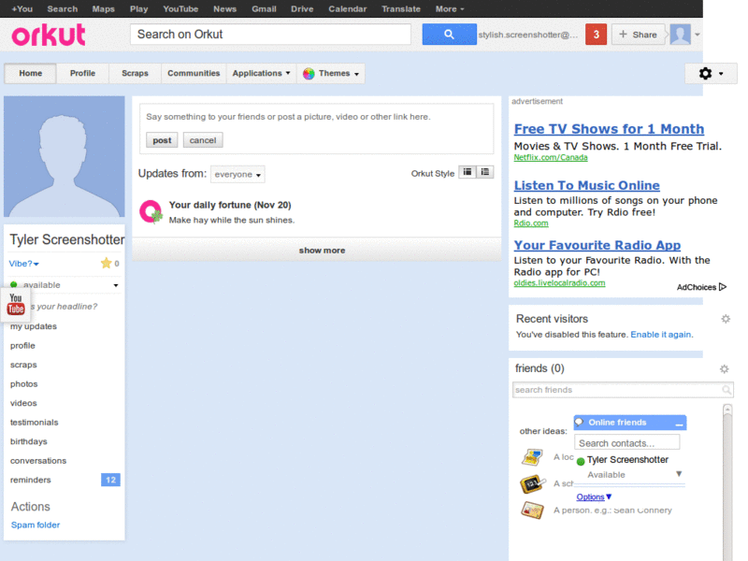Screen dimensions: 748x561
Task: Click Listen To Music Online ad link
Action: (587, 185)
